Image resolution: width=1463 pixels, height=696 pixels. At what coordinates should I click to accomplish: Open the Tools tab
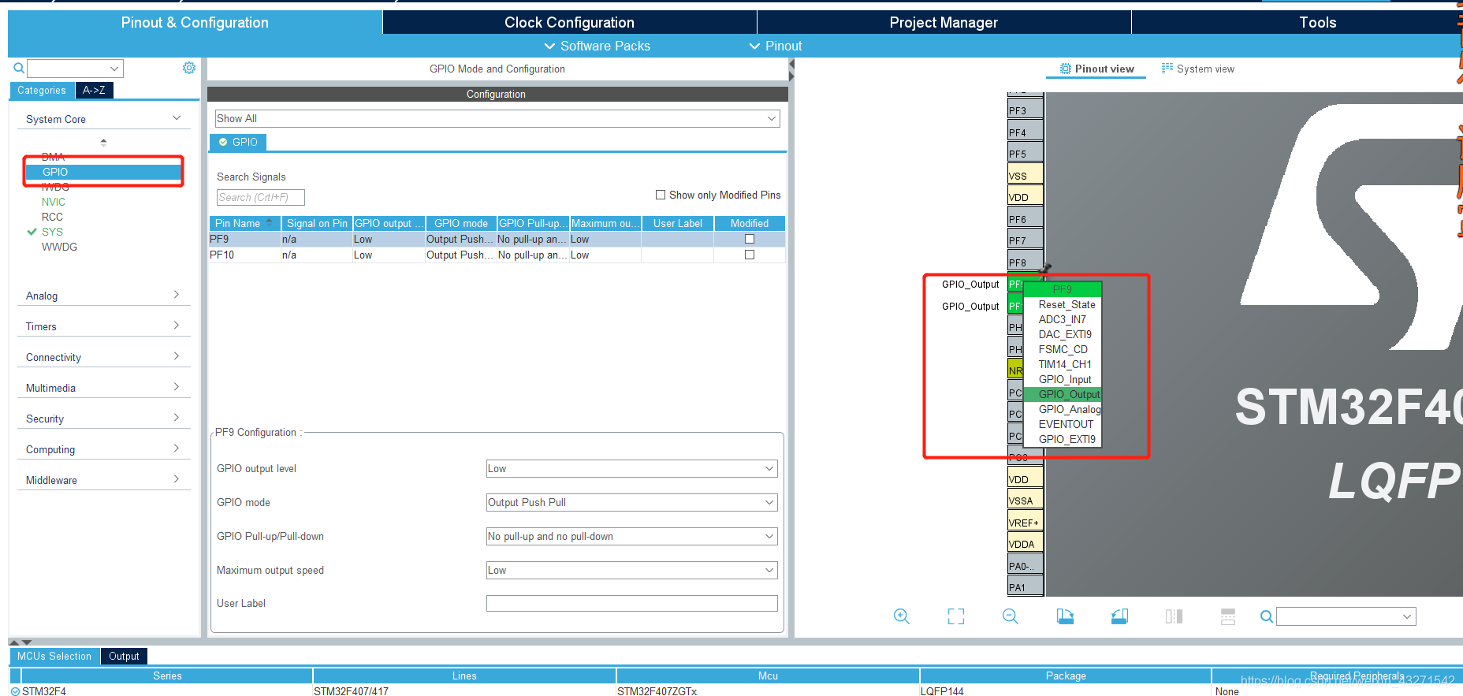[1318, 22]
